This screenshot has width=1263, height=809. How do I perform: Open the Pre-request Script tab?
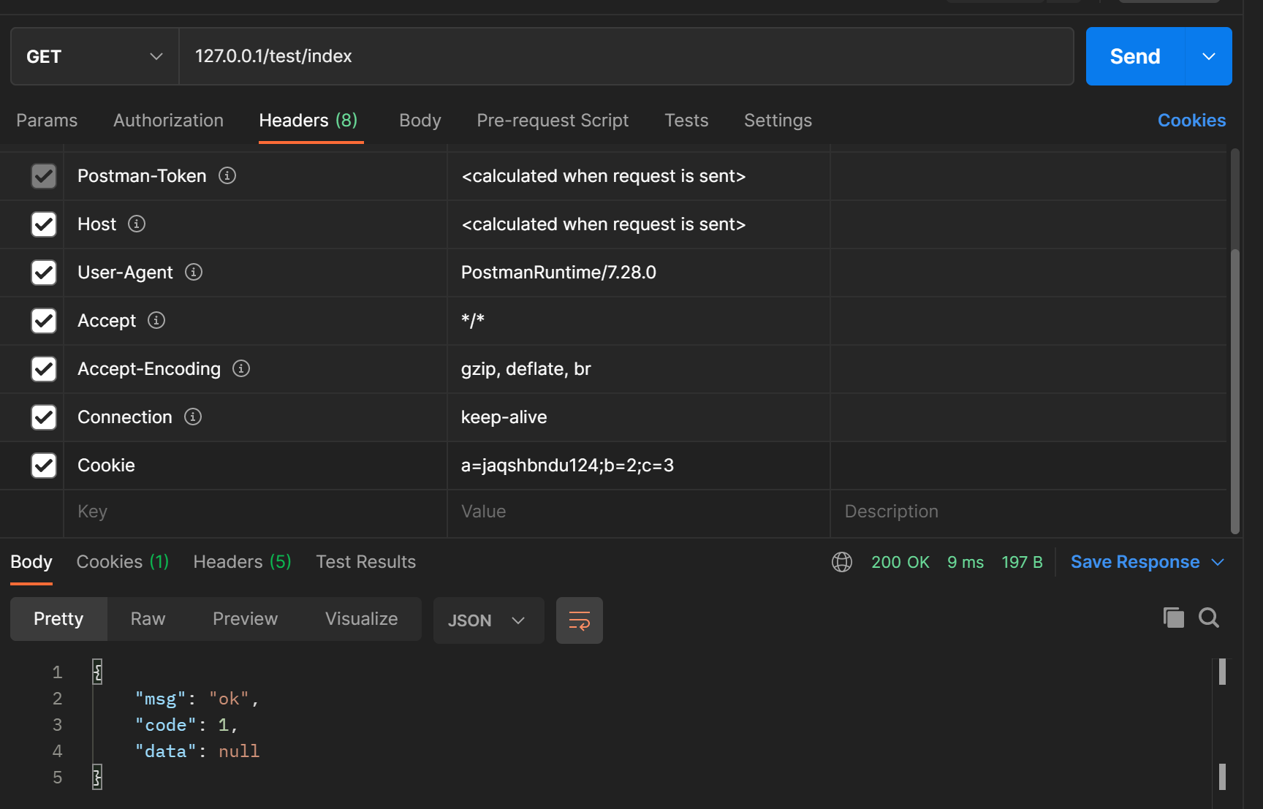tap(553, 121)
